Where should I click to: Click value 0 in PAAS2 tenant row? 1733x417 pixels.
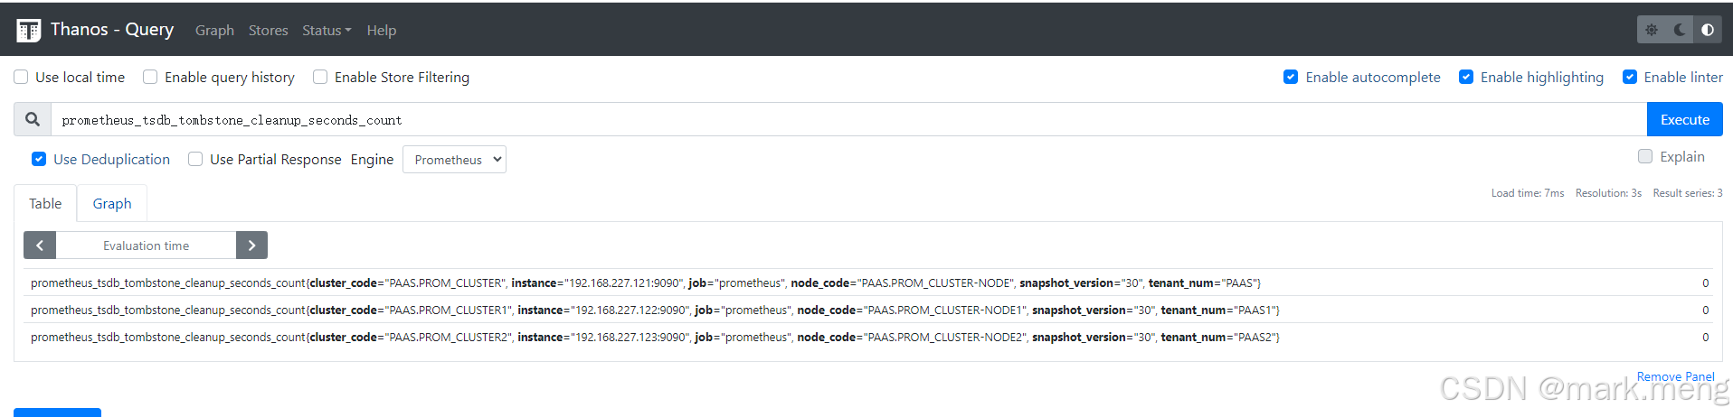(1706, 337)
